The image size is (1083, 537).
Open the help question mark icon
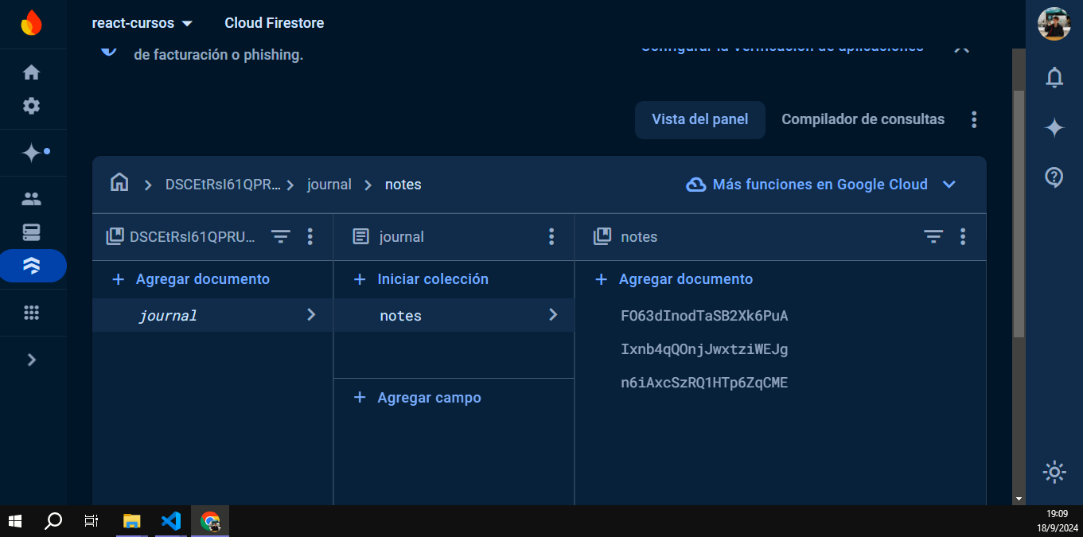coord(1054,177)
